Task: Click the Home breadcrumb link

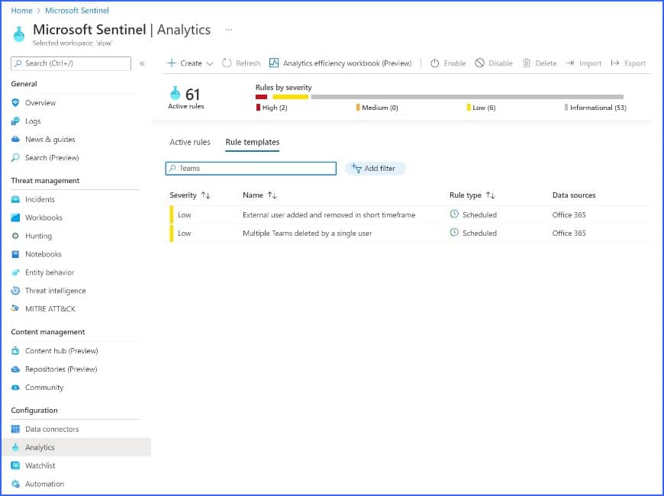Action: (x=21, y=11)
